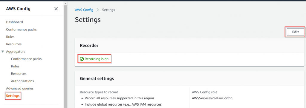Click 'Record all resources supported in this region'
The image size is (306, 108).
click(120, 98)
